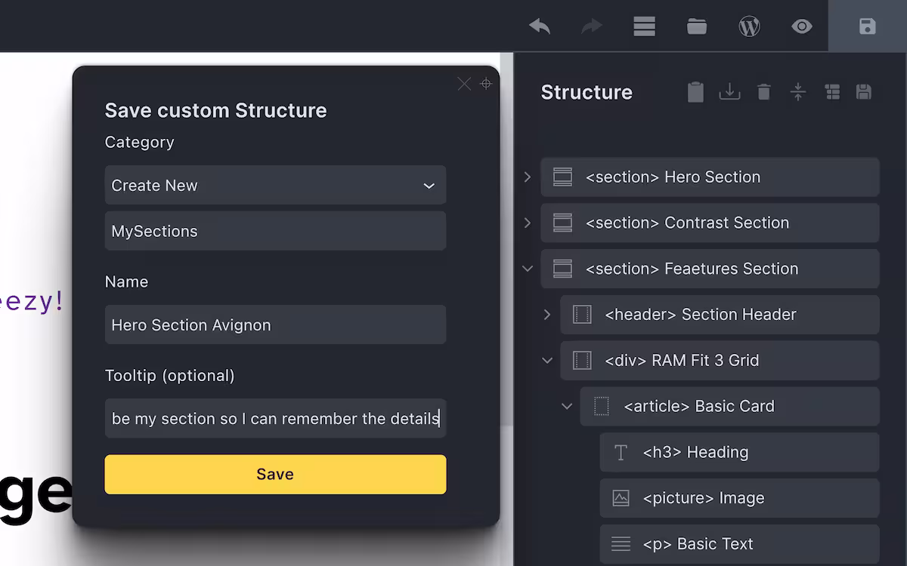Select the Contrast Section in the Structure tree
This screenshot has height=566, width=907.
coord(710,223)
